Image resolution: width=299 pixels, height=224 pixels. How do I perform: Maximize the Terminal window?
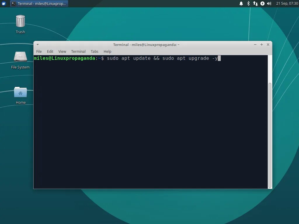(x=262, y=45)
